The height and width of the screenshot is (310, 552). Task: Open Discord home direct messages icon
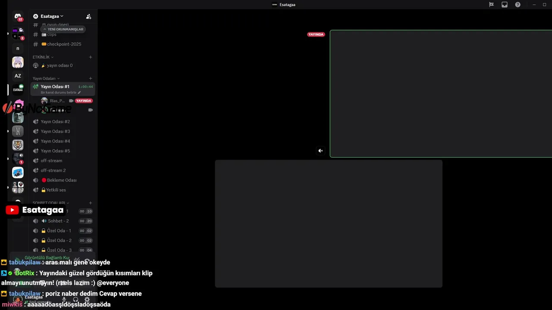click(x=18, y=16)
